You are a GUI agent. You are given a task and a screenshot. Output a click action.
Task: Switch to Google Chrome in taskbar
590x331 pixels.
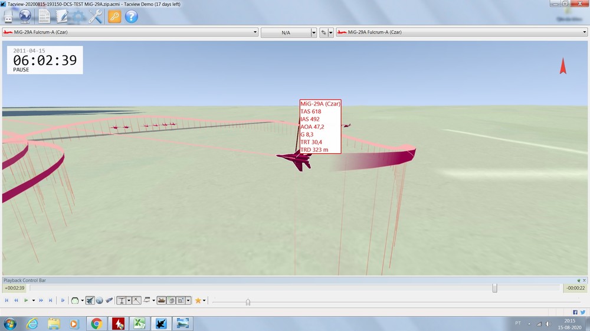(96, 323)
